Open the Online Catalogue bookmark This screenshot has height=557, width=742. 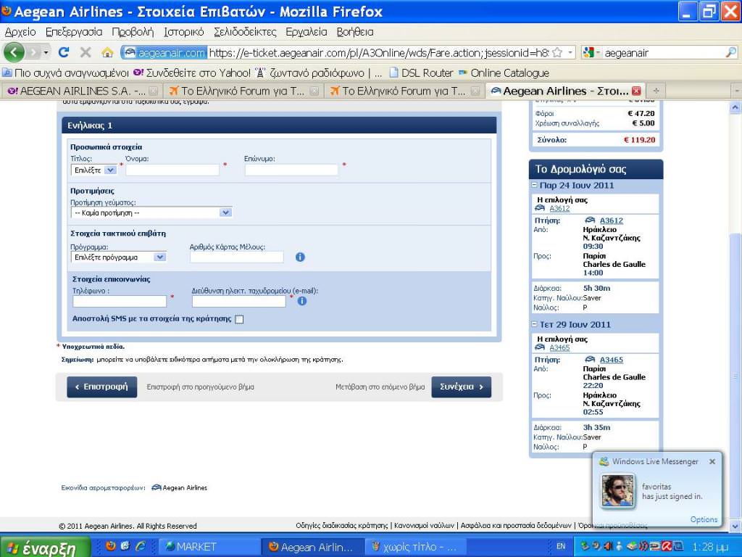pos(504,73)
